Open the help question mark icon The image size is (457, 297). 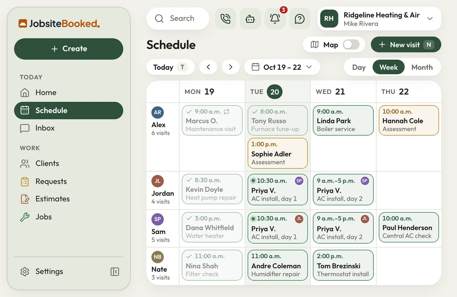pos(300,19)
